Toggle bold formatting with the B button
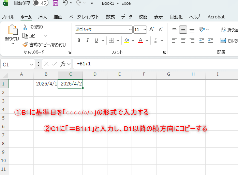The image size is (238, 175). click(79, 41)
